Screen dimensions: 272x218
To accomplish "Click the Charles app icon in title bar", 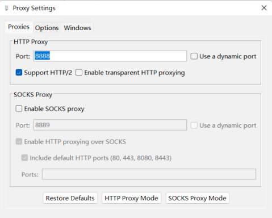I will click(x=7, y=8).
